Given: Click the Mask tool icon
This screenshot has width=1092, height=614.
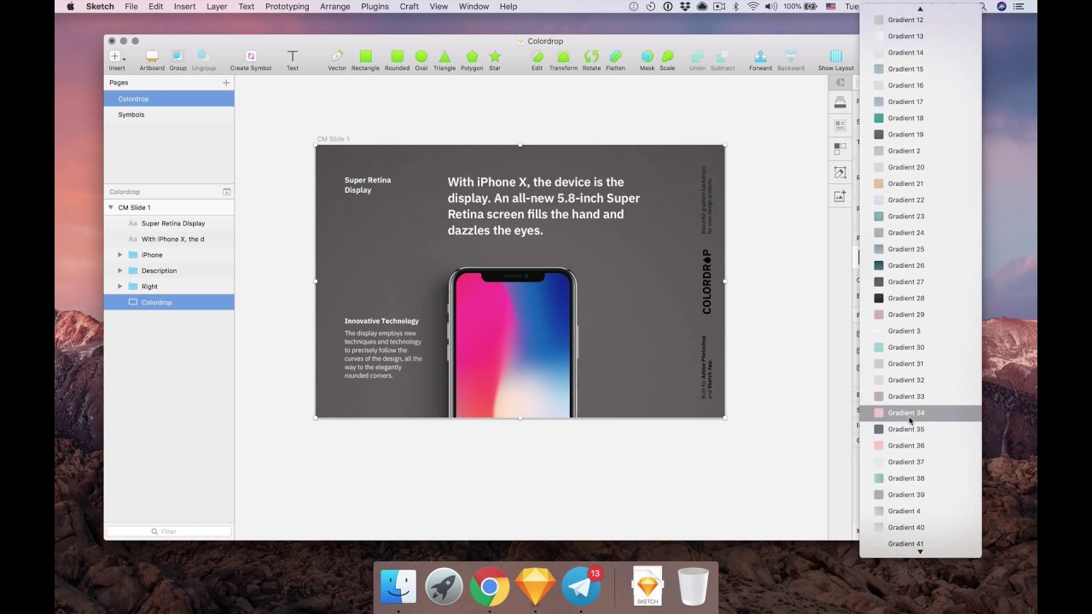Looking at the screenshot, I should [647, 57].
